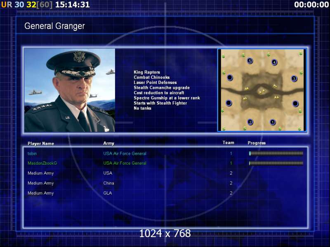
Task: Click the star cluster at the minimap's center
Action: pyautogui.click(x=262, y=91)
